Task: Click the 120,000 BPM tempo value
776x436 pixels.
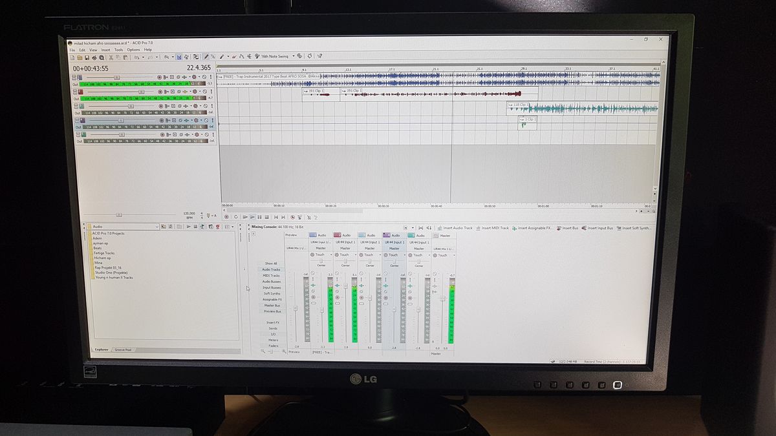Action: [x=189, y=213]
